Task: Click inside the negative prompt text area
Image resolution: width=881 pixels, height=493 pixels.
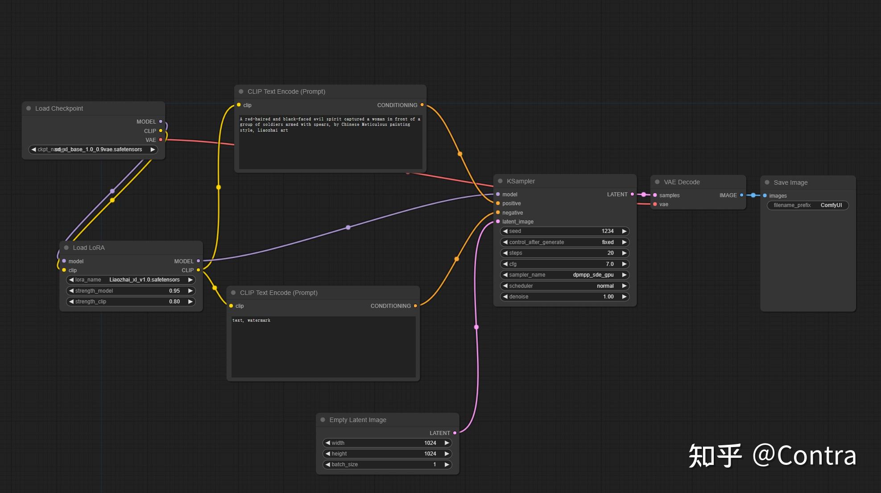Action: [323, 346]
